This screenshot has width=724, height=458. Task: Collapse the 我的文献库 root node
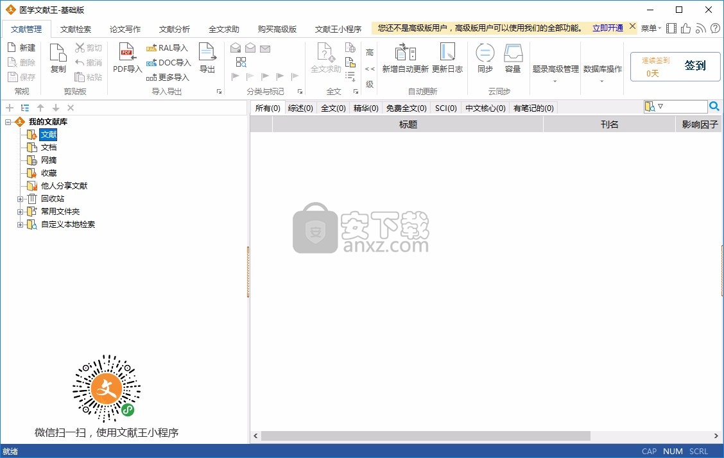point(8,122)
